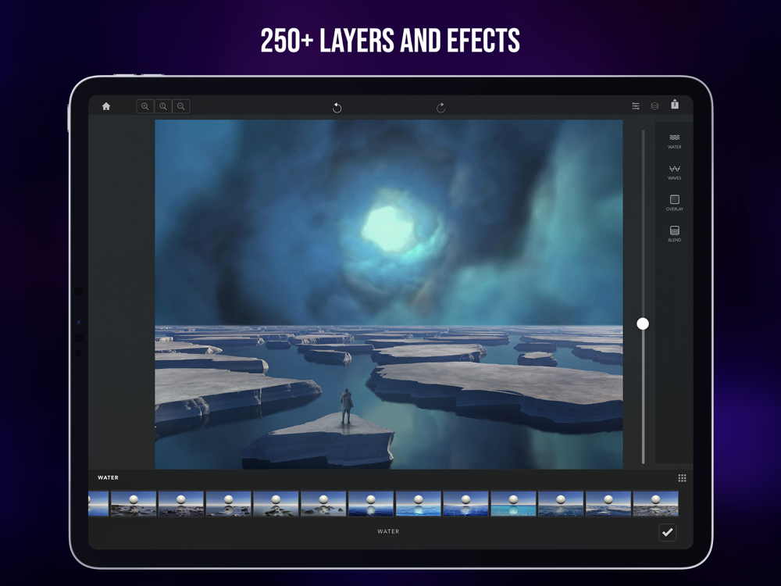
Task: Open the Blend tool
Action: [675, 234]
